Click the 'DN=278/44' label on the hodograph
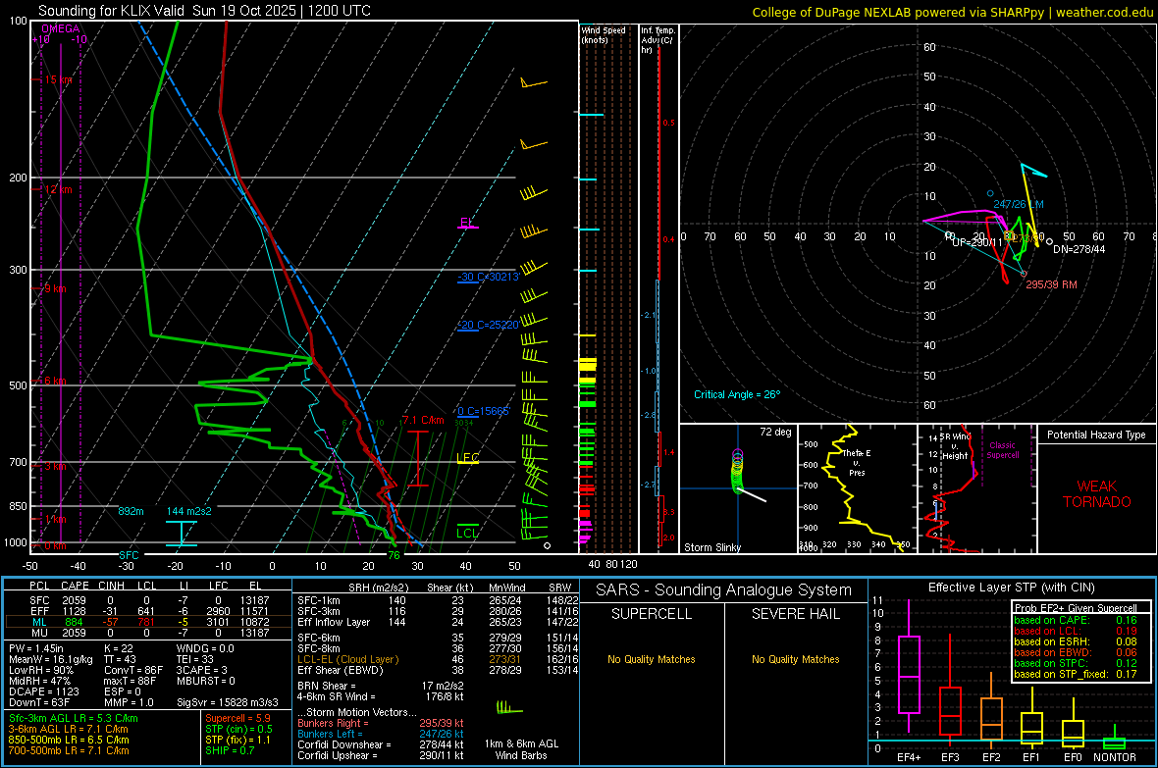This screenshot has height=768, width=1158. coord(1079,249)
